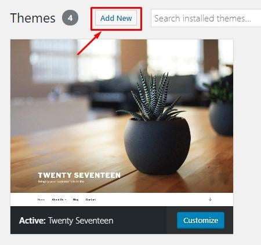This screenshot has height=245, width=261.
Task: Click the Add New themes button
Action: click(x=116, y=18)
